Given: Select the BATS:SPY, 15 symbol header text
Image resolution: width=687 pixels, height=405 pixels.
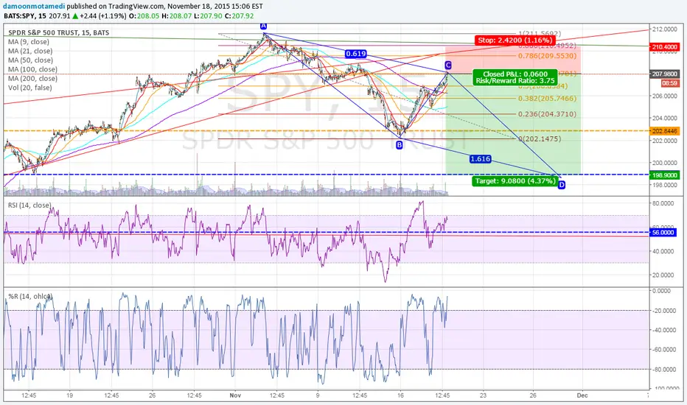Looking at the screenshot, I should tap(25, 15).
